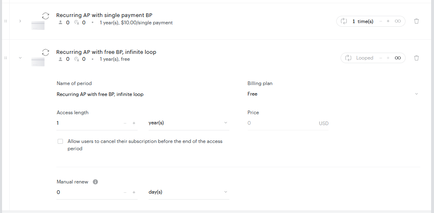Viewport: 434px width, 213px height.
Task: Grab drag handle of single payment period
Action: (x=6, y=21)
